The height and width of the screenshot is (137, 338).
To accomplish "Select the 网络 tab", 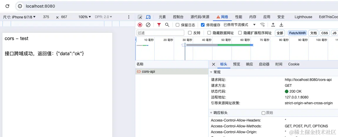I will click(222, 17).
